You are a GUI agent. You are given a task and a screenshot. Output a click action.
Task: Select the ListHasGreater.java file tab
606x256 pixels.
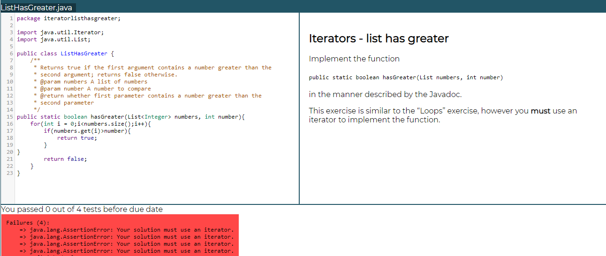[x=38, y=8]
